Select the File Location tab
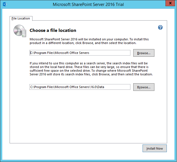 [21, 18]
